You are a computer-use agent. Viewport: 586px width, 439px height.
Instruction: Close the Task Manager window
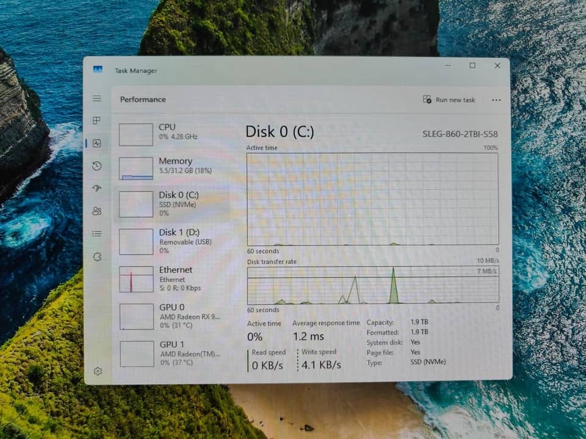point(497,65)
